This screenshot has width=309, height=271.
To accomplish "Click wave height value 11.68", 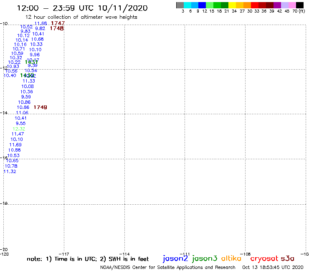I will [x=41, y=23].
